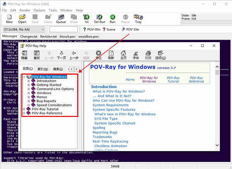This screenshot has height=169, width=232.
Task: Select Speed Considerations tree item
Action: (54, 105)
